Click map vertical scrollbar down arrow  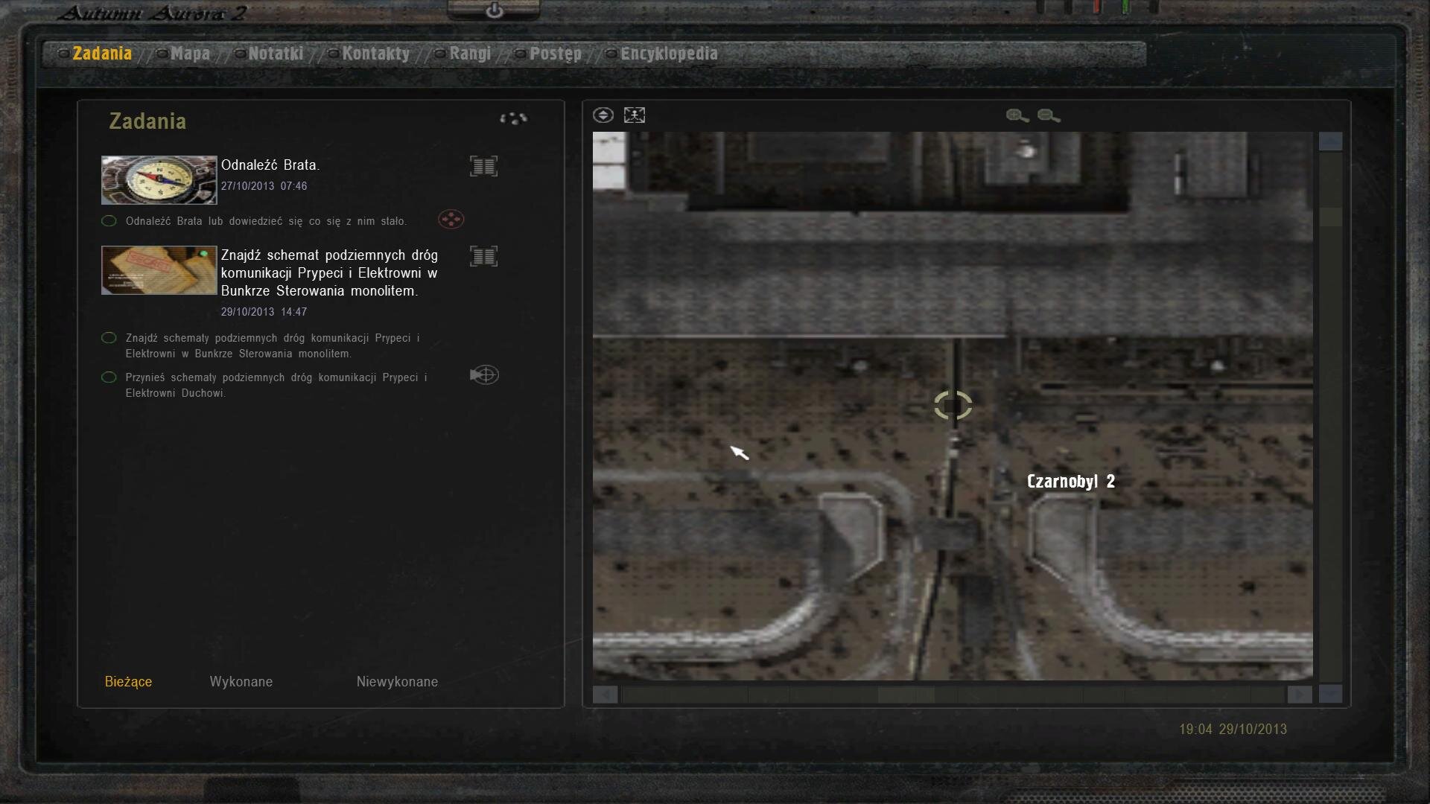[1330, 694]
